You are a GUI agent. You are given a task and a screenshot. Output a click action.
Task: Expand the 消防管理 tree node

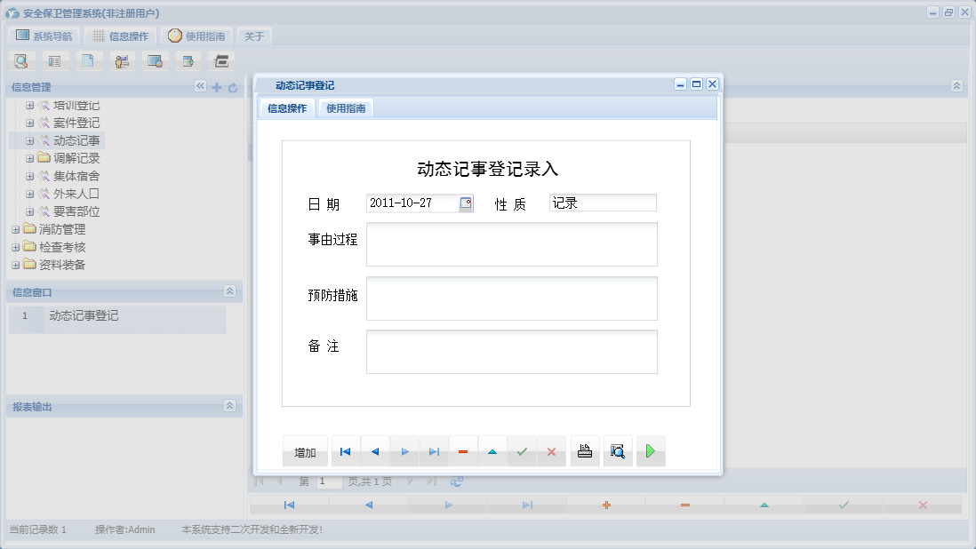click(15, 229)
